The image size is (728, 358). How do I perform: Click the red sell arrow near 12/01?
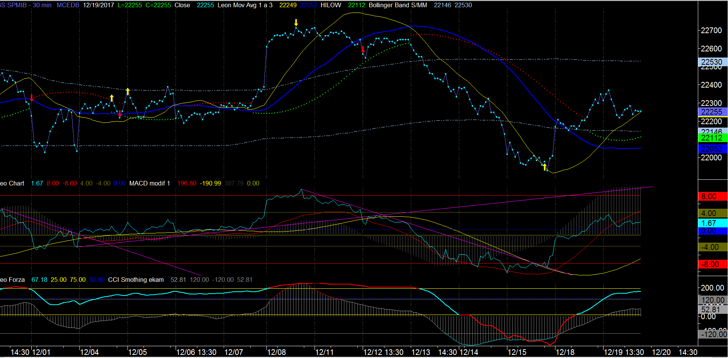[x=32, y=98]
